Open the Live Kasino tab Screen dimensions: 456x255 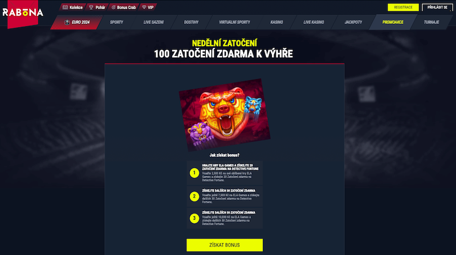[313, 22]
